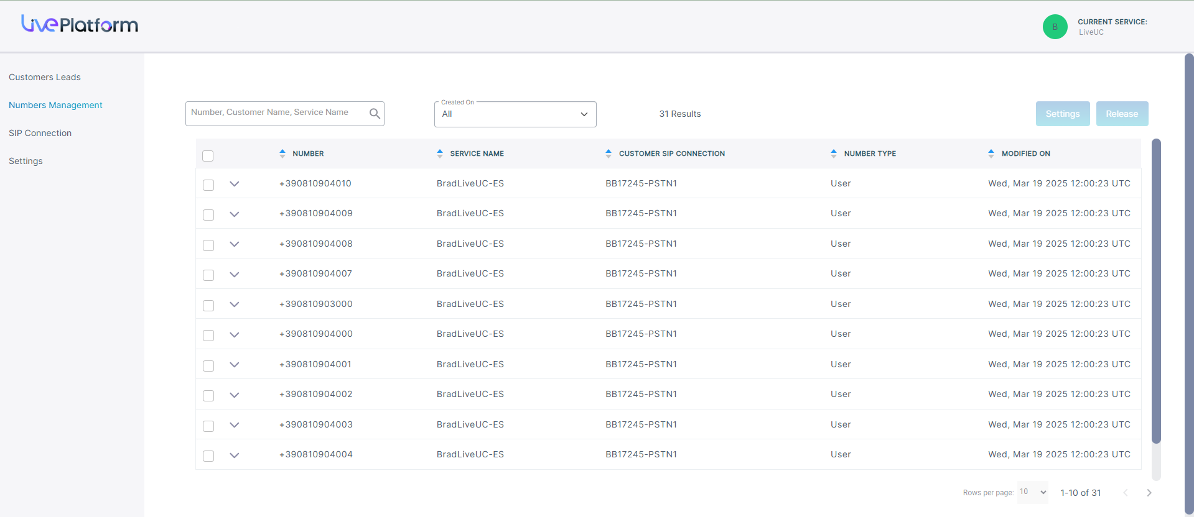The width and height of the screenshot is (1194, 517).
Task: Sort by Service Name column arrows
Action: pyautogui.click(x=440, y=153)
